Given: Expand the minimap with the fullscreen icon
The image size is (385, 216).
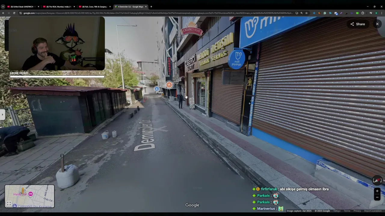Looking at the screenshot, I should coord(9,204).
